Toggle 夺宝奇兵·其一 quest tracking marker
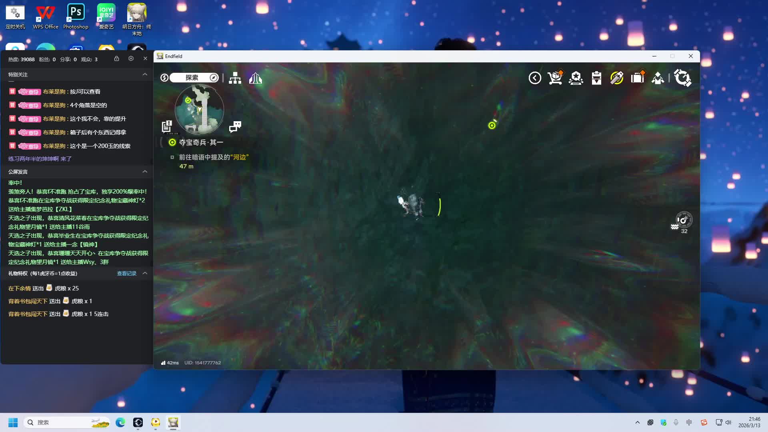 tap(172, 142)
